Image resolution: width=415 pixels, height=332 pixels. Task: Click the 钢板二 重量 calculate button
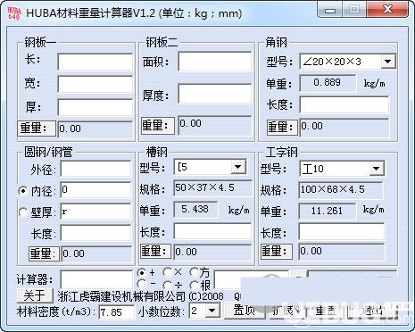coord(158,126)
